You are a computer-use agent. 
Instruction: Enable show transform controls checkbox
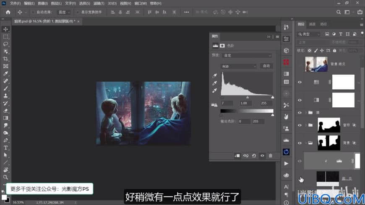(78, 12)
